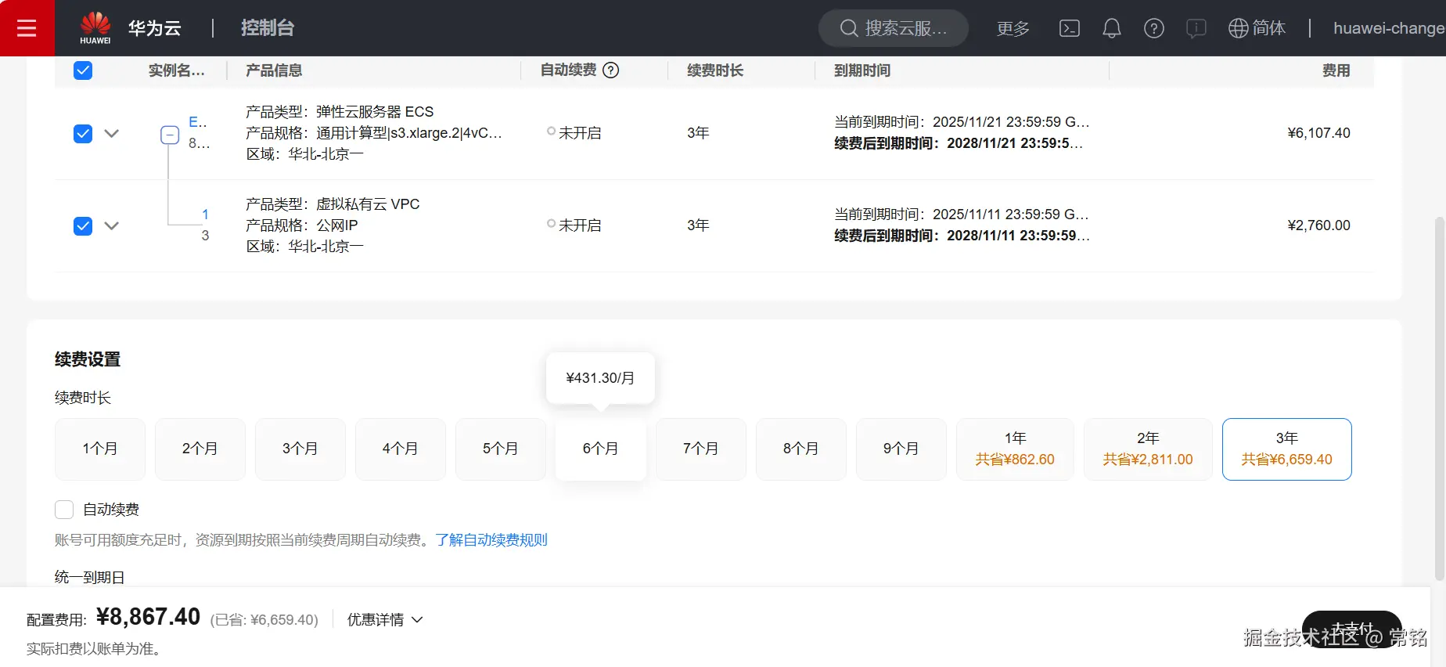
Task: Open the red hamburger navigation menu
Action: pyautogui.click(x=27, y=28)
